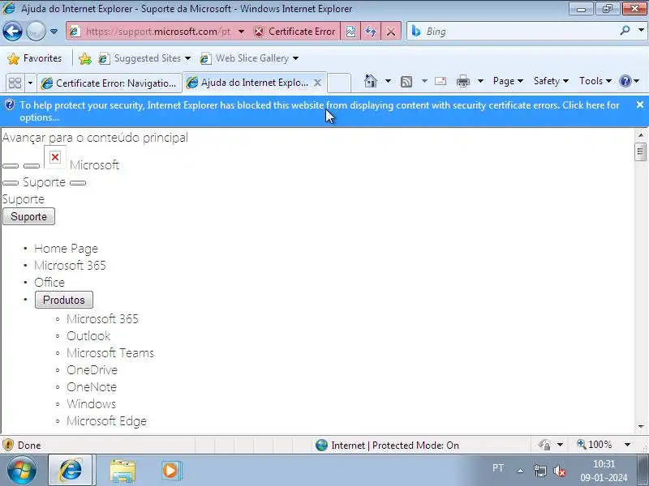The height and width of the screenshot is (486, 649).
Task: Switch to the Certificate Error: Navigation tab
Action: (110, 83)
